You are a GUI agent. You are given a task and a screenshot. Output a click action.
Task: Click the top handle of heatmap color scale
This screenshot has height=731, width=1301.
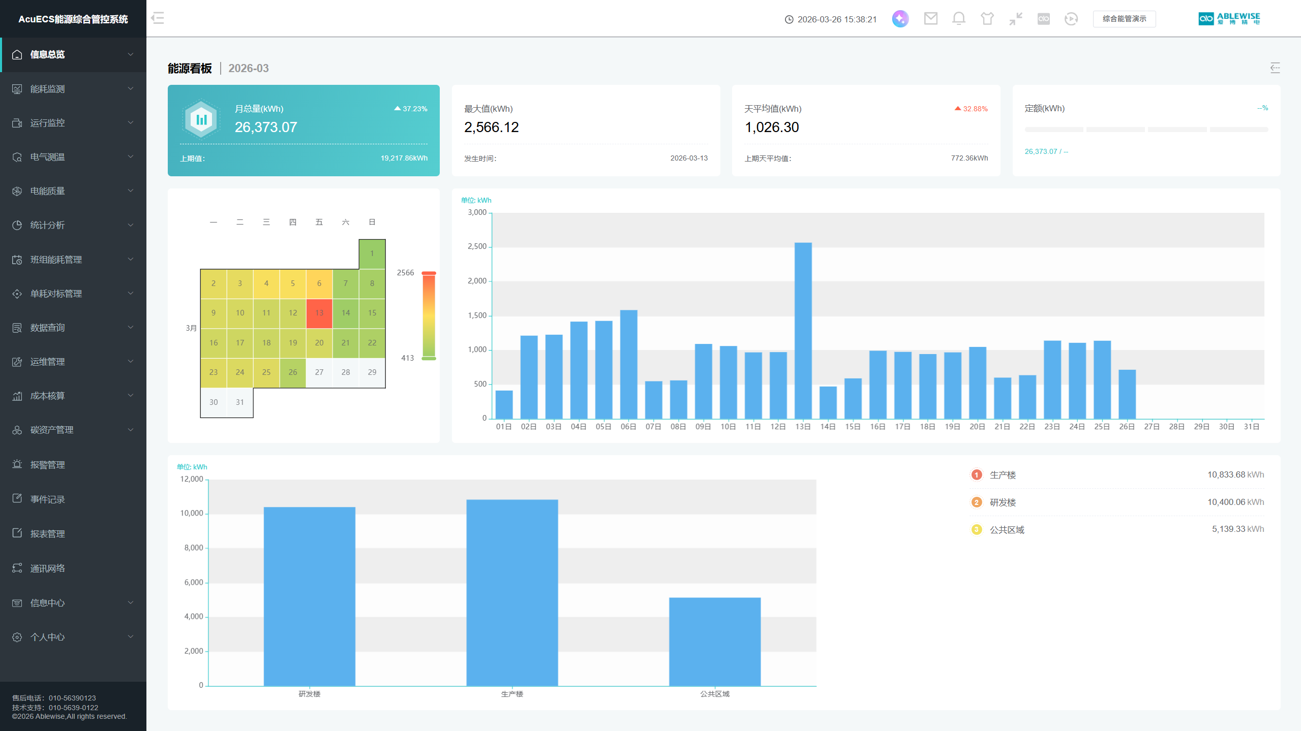(429, 273)
